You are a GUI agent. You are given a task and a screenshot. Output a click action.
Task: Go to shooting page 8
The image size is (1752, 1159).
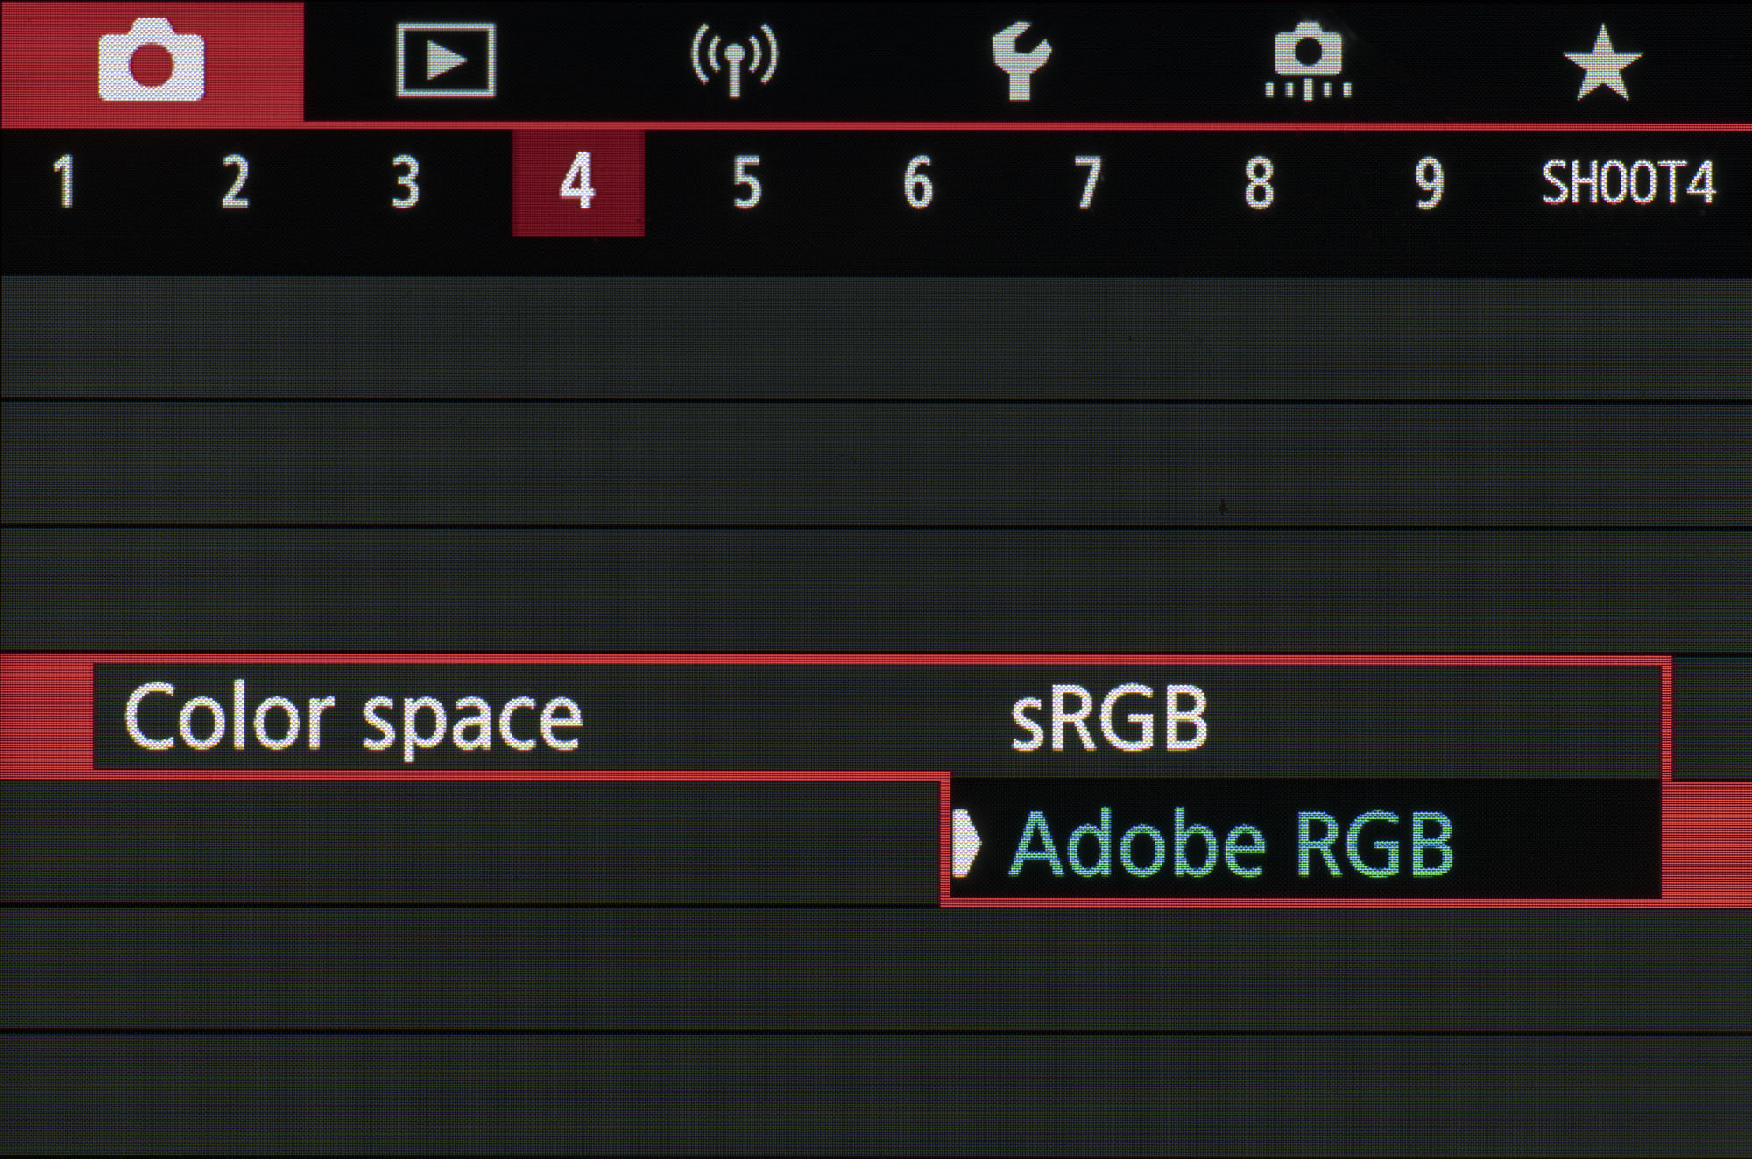(1259, 182)
